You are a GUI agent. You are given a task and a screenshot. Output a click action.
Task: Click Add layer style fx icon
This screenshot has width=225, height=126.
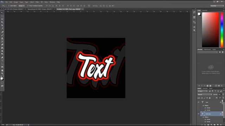pyautogui.click(x=205, y=125)
